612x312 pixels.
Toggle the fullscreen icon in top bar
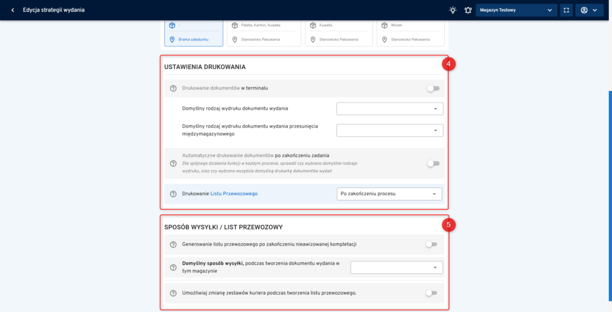[567, 10]
